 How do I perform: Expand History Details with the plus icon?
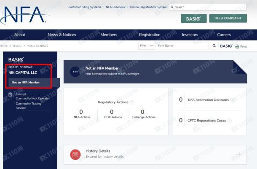click(x=239, y=155)
